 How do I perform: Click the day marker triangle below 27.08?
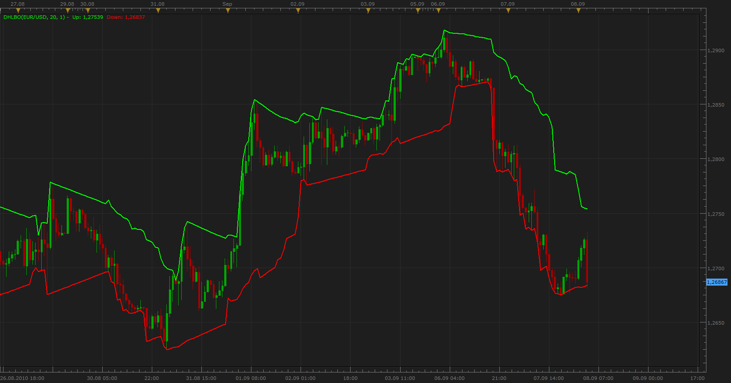(x=18, y=11)
